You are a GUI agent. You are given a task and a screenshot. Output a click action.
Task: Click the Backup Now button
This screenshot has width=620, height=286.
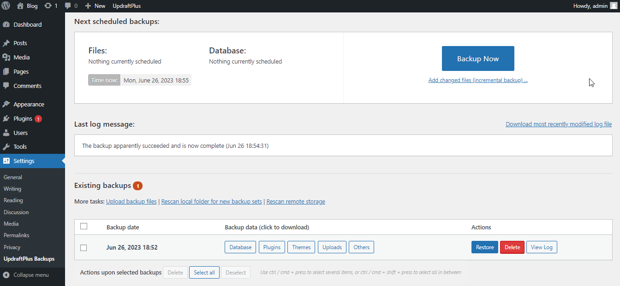tap(478, 58)
